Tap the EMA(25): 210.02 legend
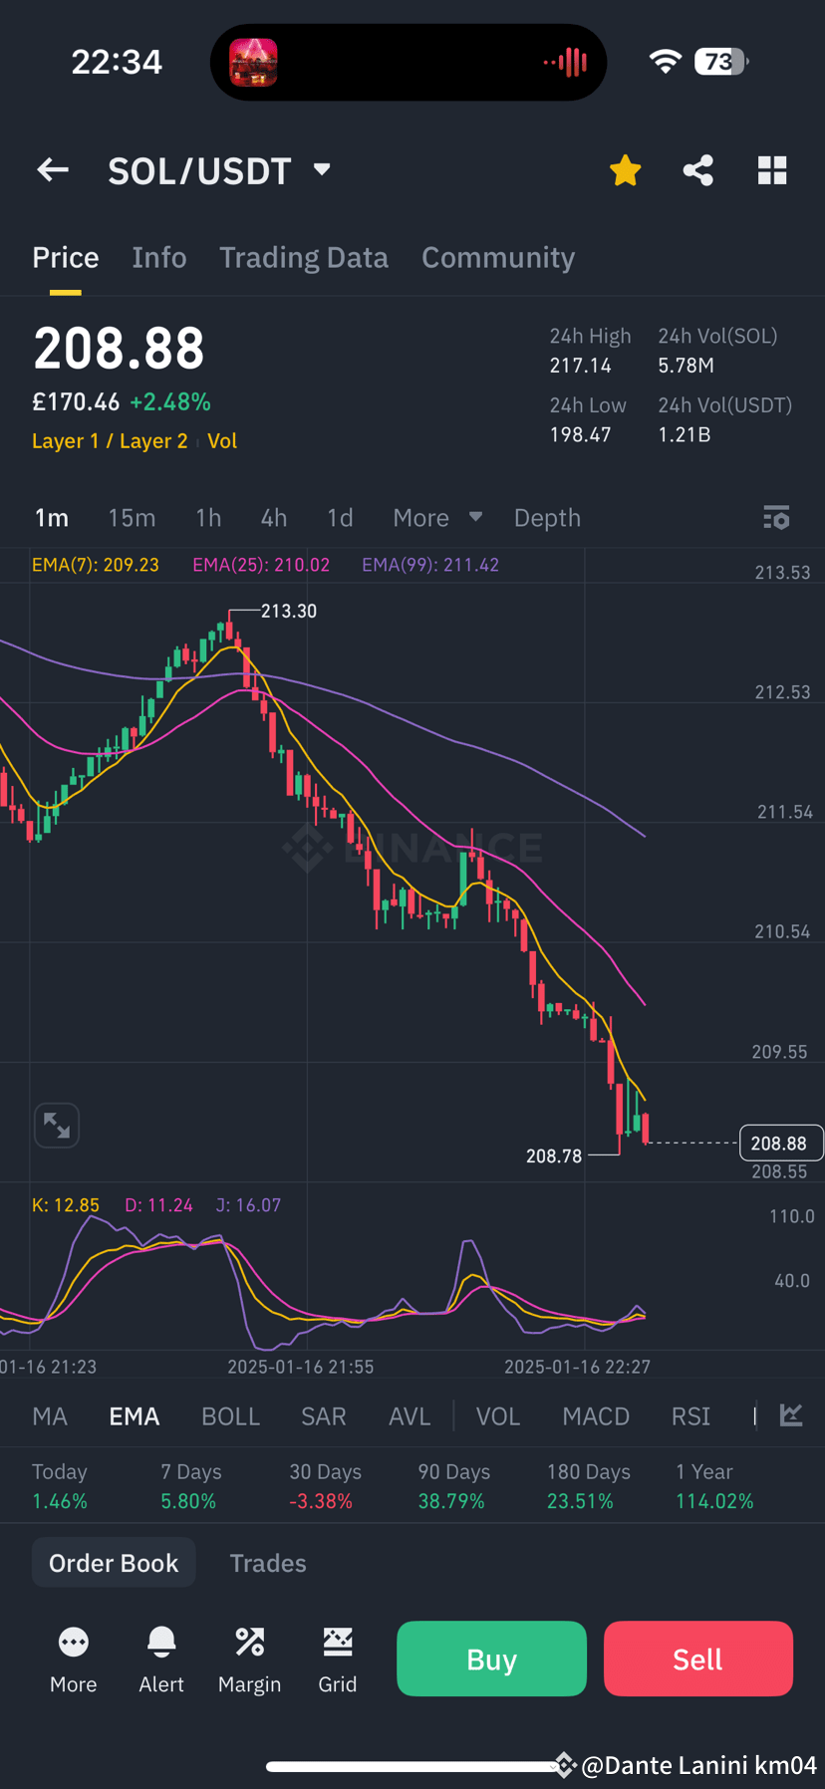Image resolution: width=825 pixels, height=1789 pixels. pyautogui.click(x=261, y=565)
